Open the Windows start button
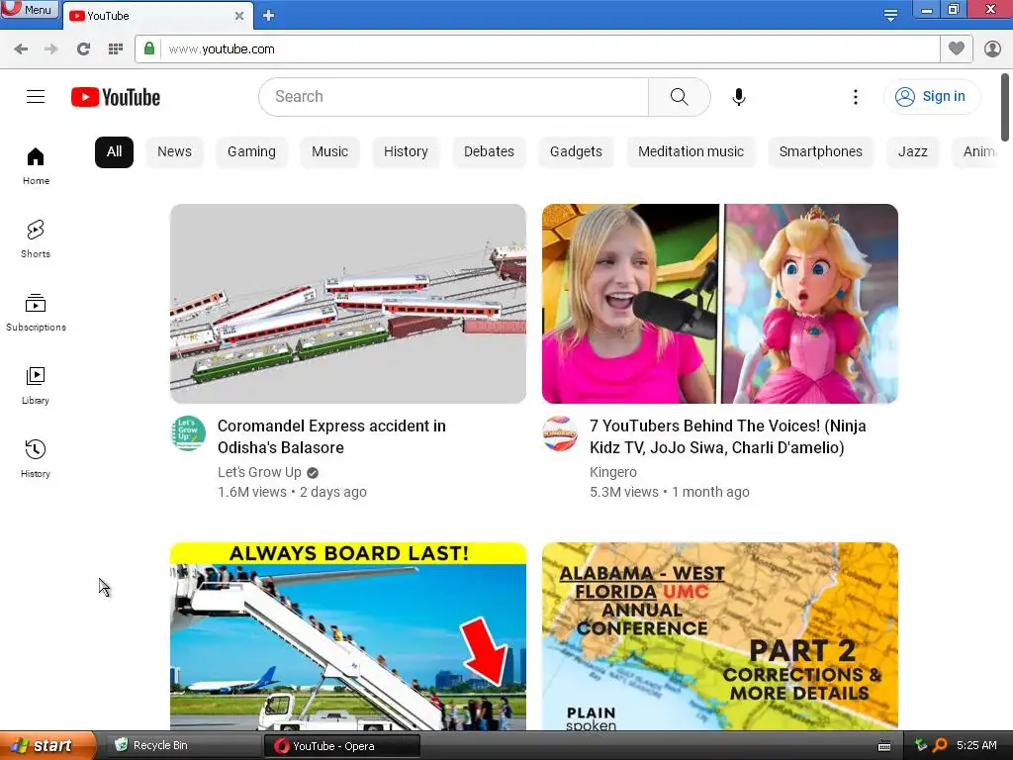Viewport: 1013px width, 760px height. [x=47, y=746]
